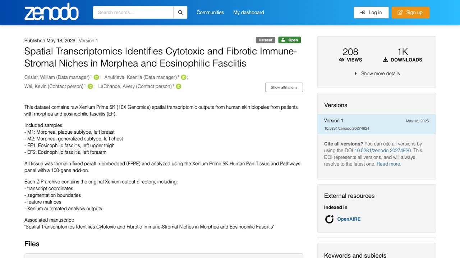Viewport: 460px width, 258px height.
Task: Click the downloads arrow icon
Action: coord(386,60)
